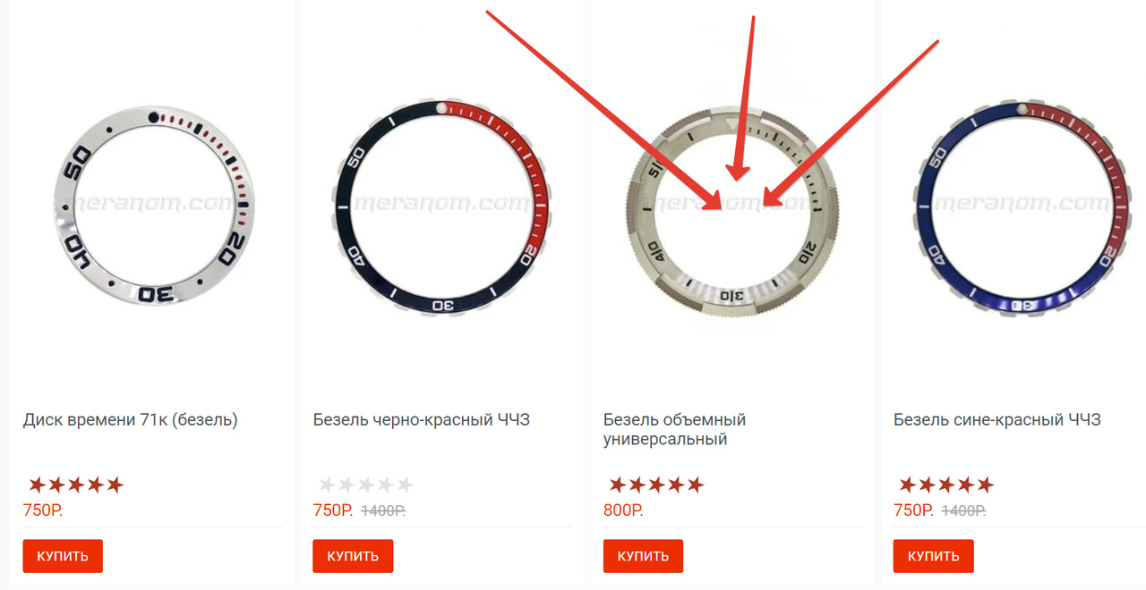Click star rating under blue-red bezel
This screenshot has height=590, width=1146.
click(x=946, y=485)
